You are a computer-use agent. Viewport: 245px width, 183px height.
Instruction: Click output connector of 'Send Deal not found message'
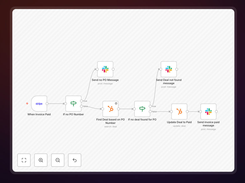[177, 69]
